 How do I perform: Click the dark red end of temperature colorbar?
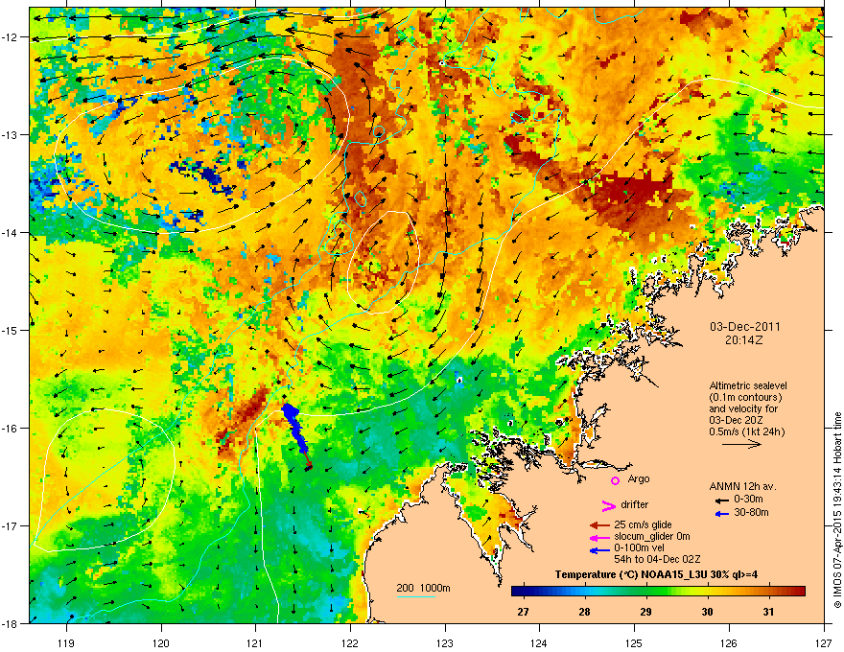tap(799, 591)
